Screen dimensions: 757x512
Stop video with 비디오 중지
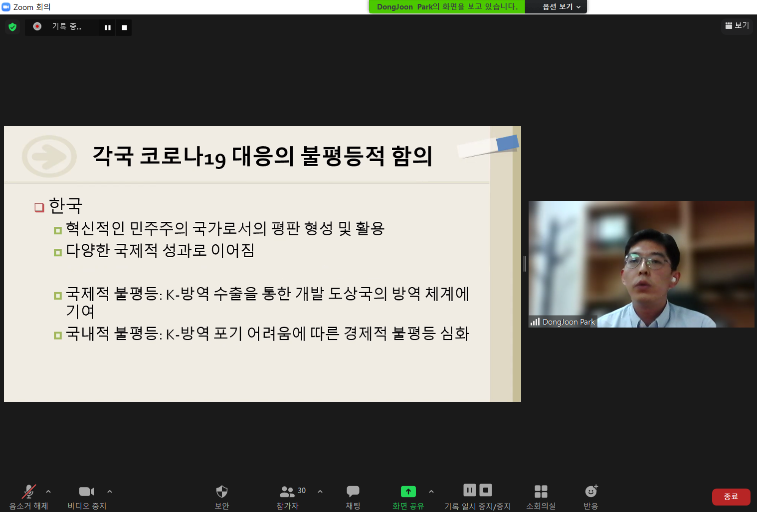click(86, 492)
